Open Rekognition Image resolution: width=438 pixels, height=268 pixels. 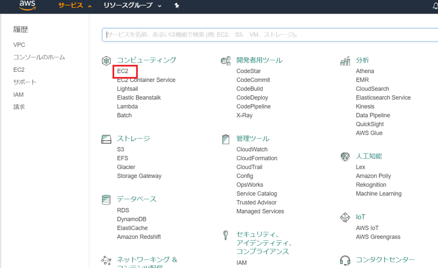371,185
